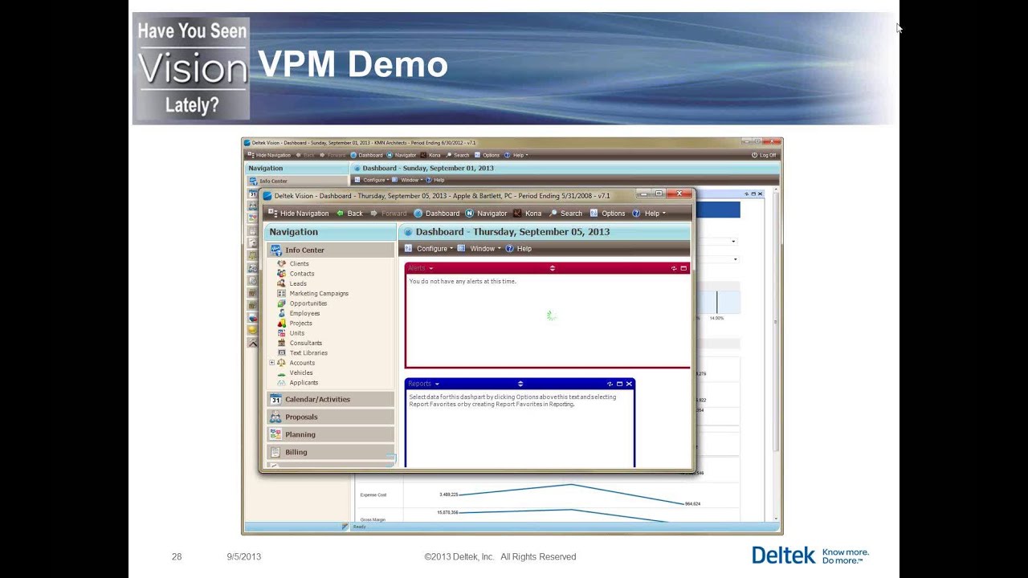The width and height of the screenshot is (1028, 578).
Task: Open Options in the front window toolbar
Action: click(607, 214)
